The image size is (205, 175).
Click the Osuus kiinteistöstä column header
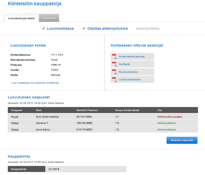tap(127, 110)
